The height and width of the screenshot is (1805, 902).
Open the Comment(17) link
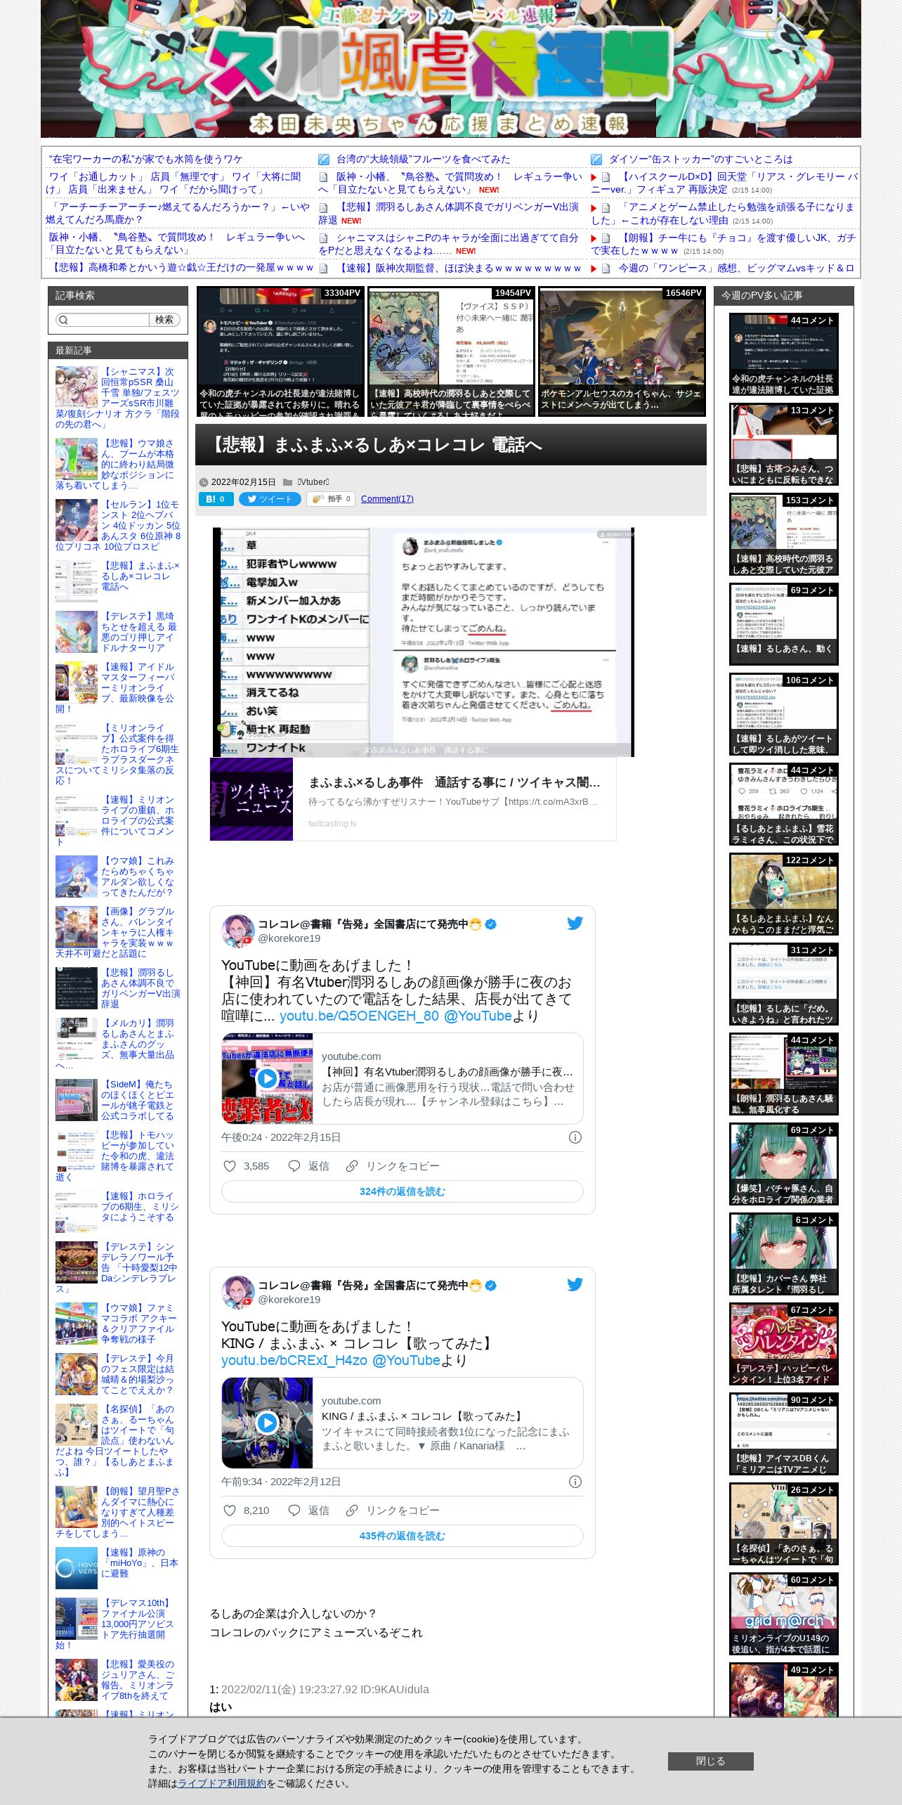pyautogui.click(x=387, y=499)
